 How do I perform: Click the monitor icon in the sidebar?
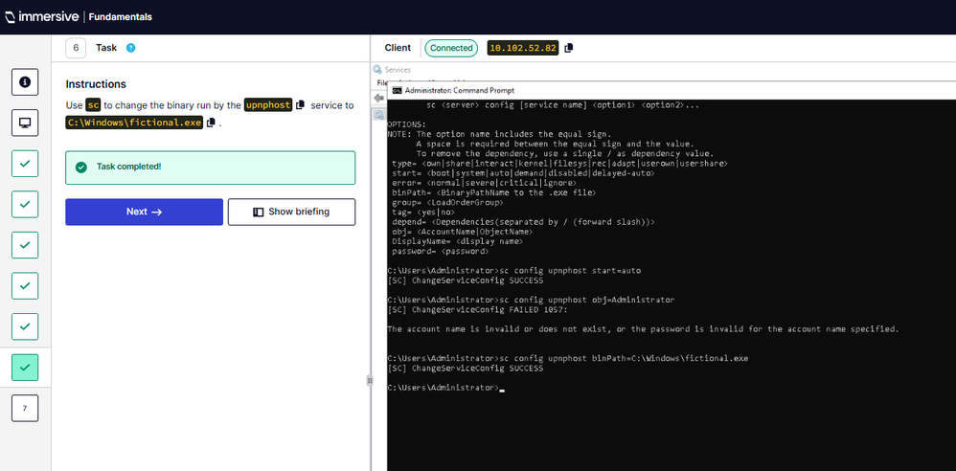pos(25,123)
